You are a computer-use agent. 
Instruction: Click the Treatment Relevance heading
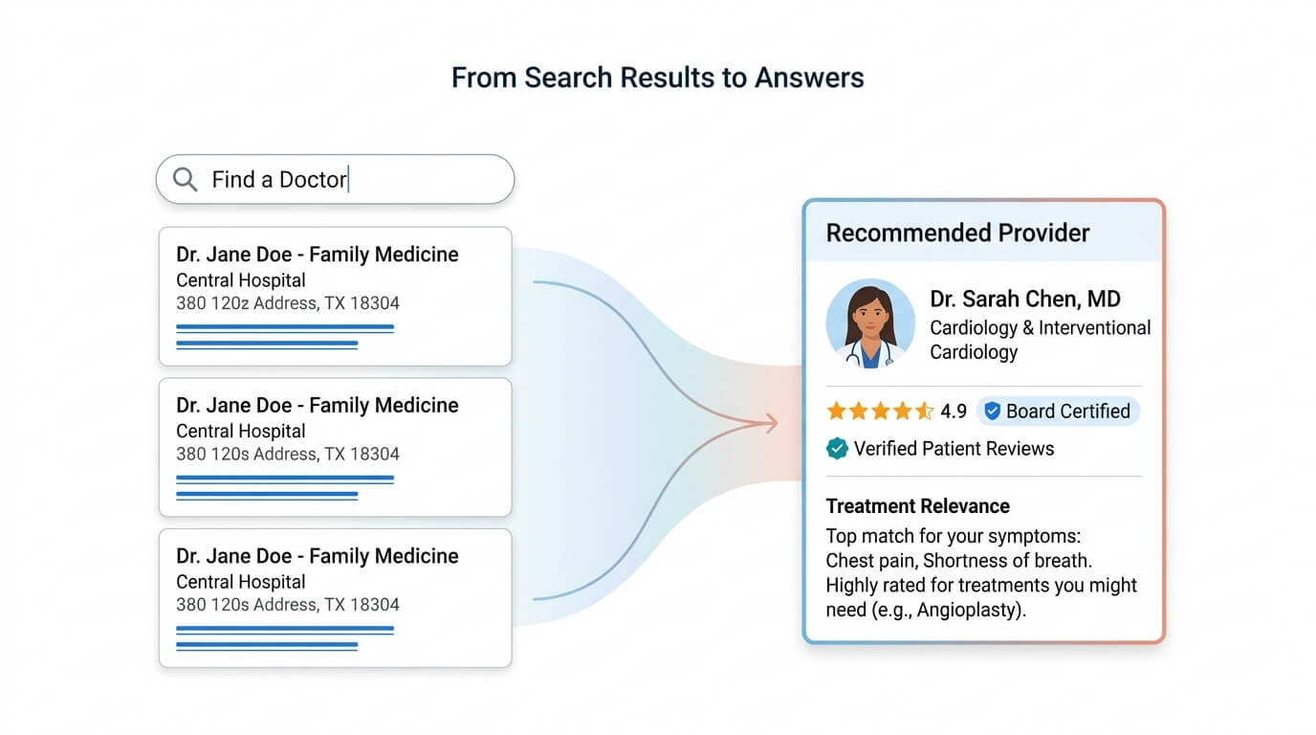pyautogui.click(x=918, y=506)
